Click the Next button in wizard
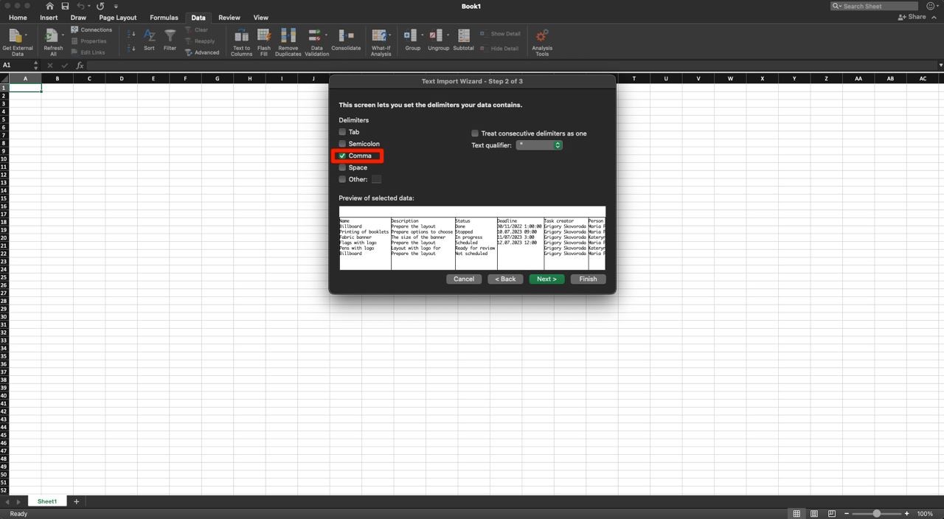This screenshot has height=519, width=944. tap(546, 279)
